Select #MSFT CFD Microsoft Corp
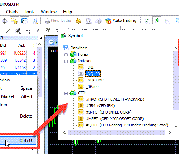This screenshot has height=154, width=179. (115, 119)
